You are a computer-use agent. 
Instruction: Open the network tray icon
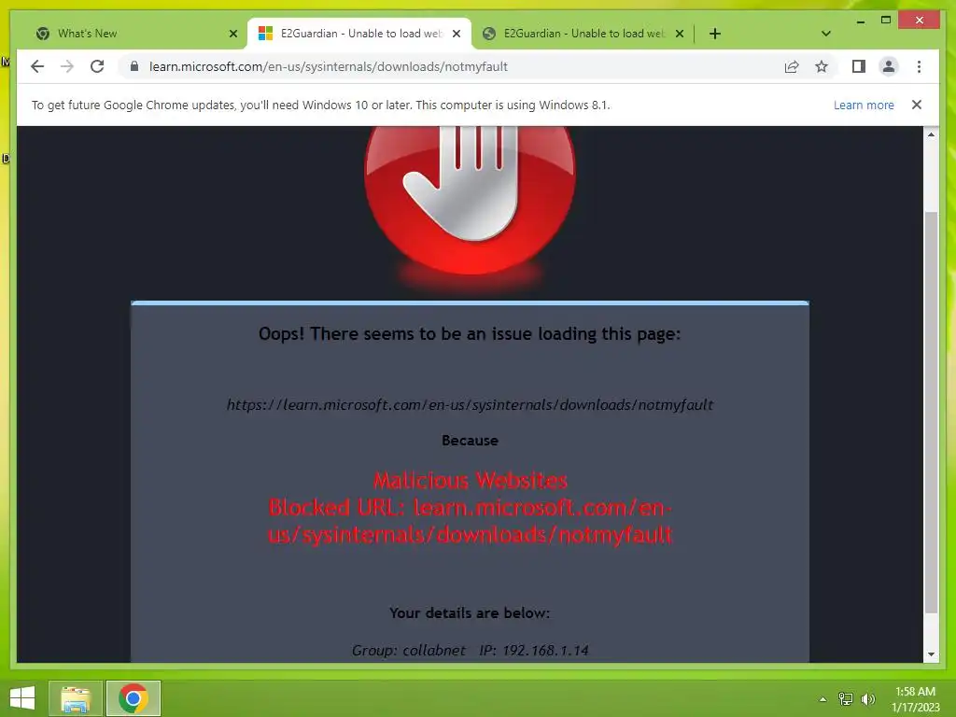[x=846, y=699]
